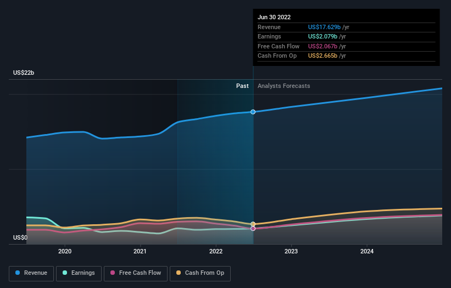
Task: Click the blue Revenue legend dot
Action: [x=18, y=273]
